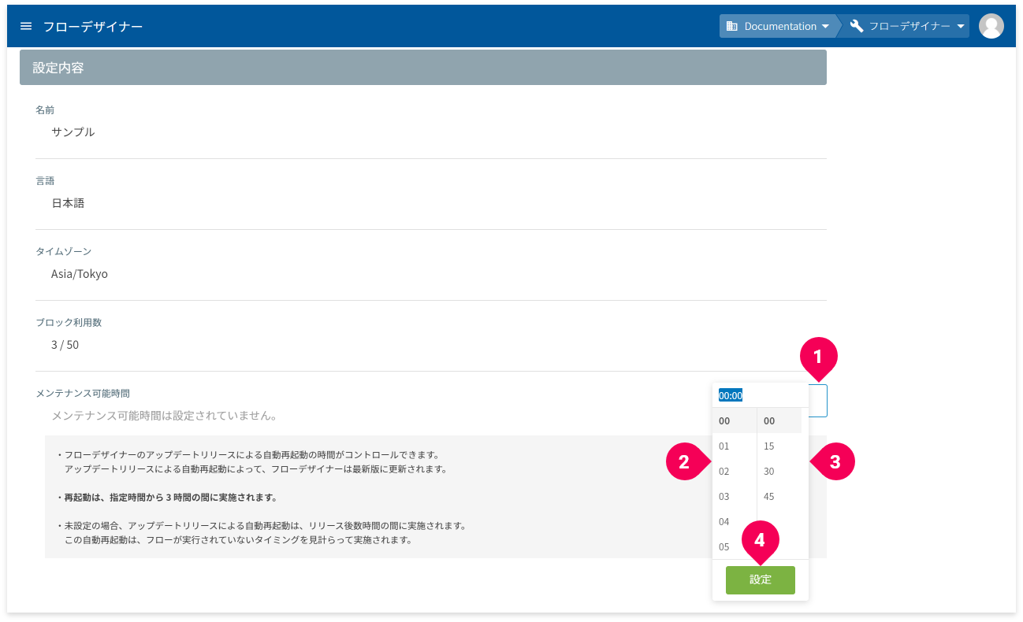
Task: Select minute 15 in the picker
Action: (779, 446)
